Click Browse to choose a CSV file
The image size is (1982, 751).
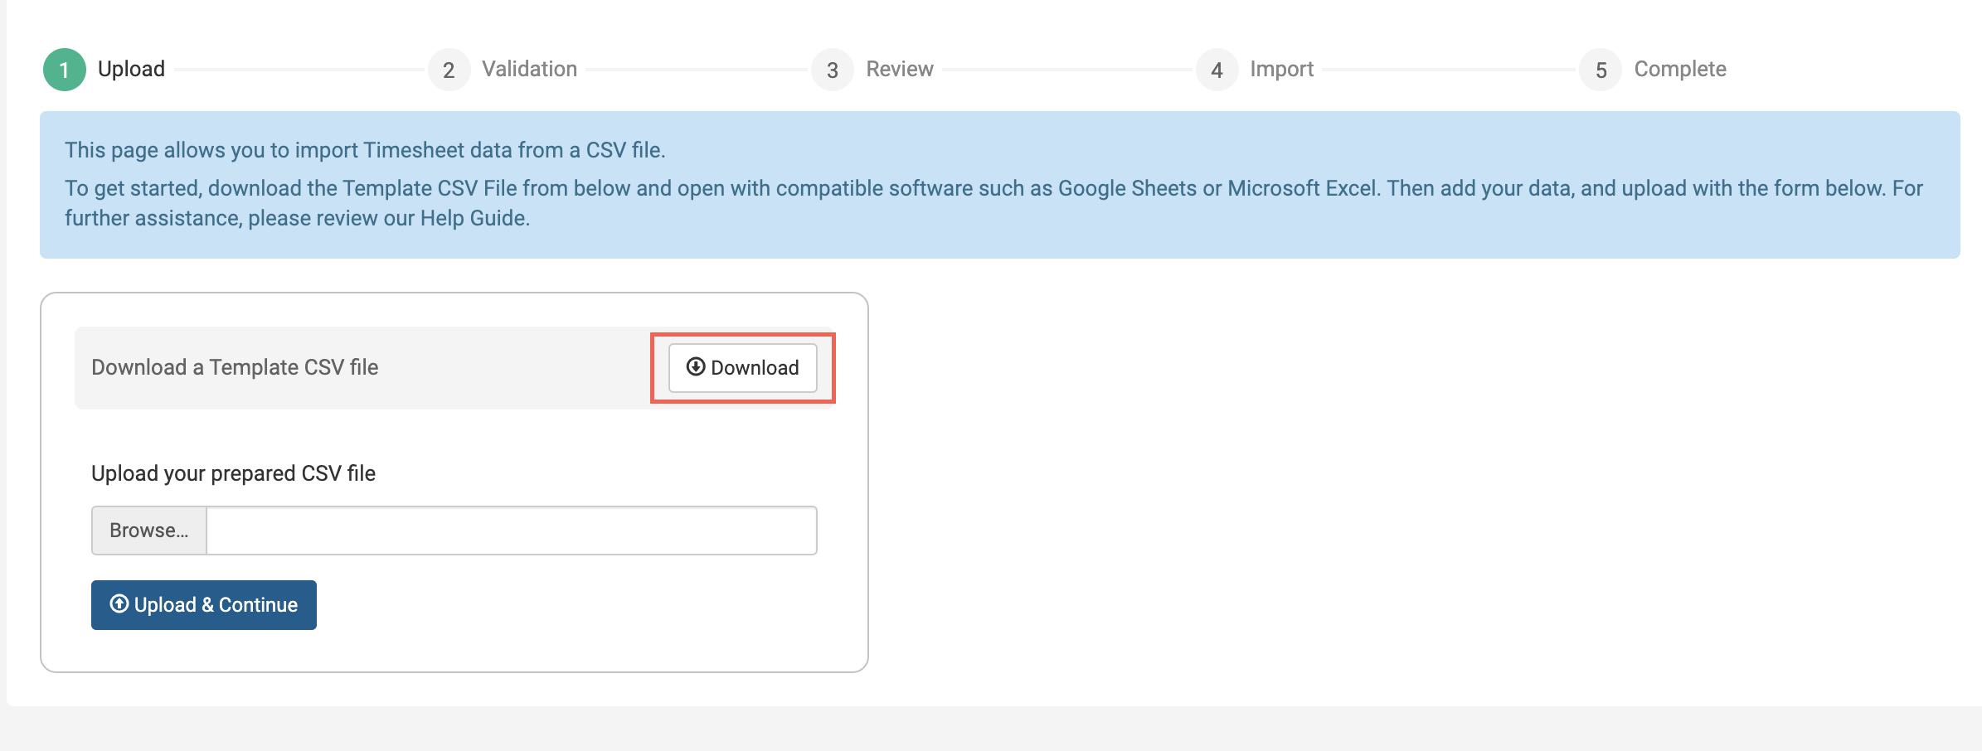[148, 530]
